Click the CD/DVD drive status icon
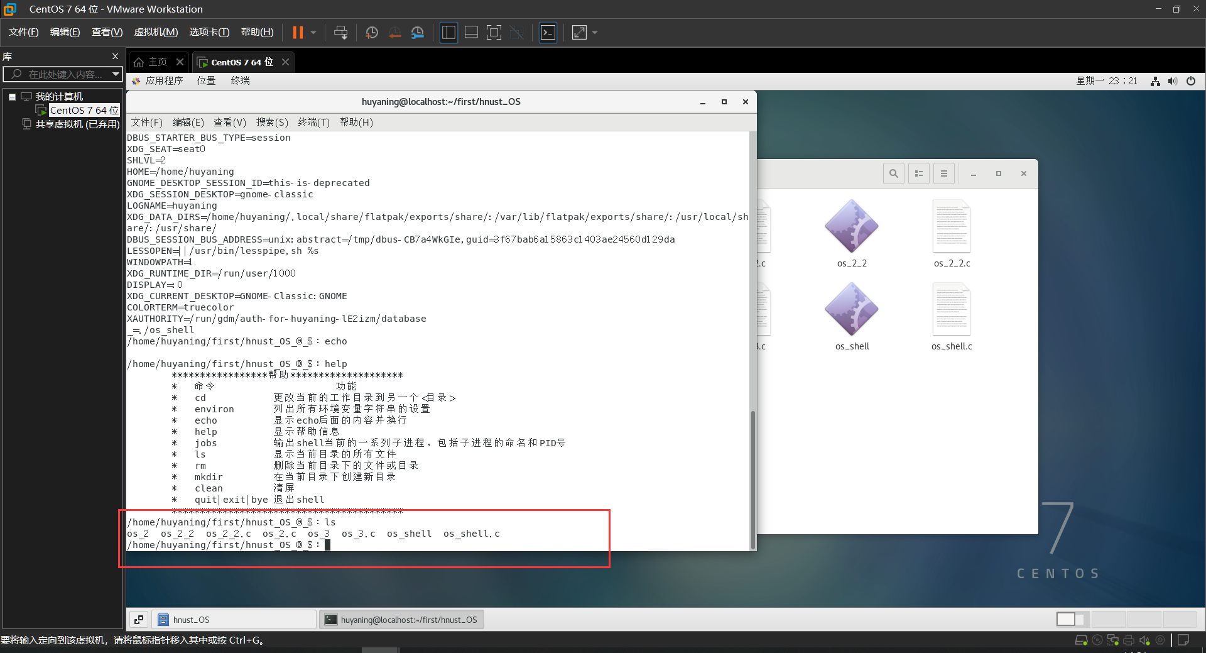Screen dimensions: 1206x653 1097,640
